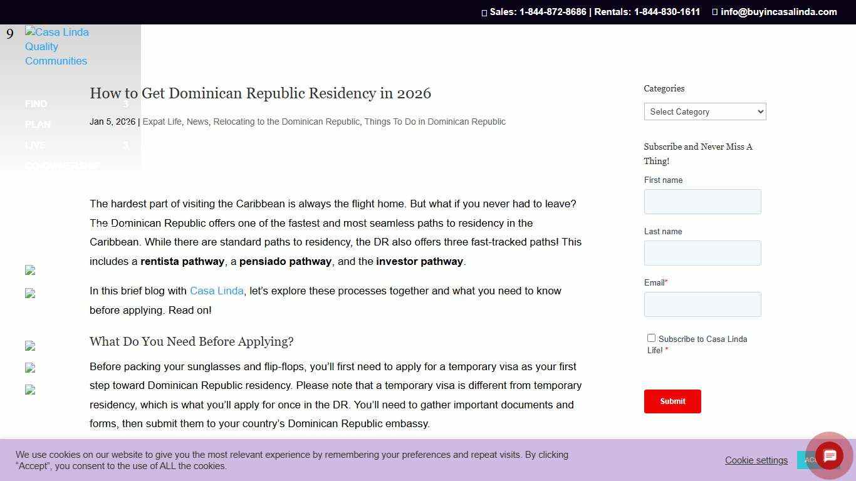The image size is (856, 481).
Task: Click the topmost broken image icon in left margin
Action: [29, 270]
